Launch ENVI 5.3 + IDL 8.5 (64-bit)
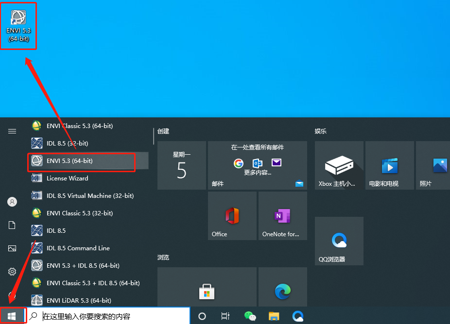Image resolution: width=450 pixels, height=324 pixels. coord(88,266)
